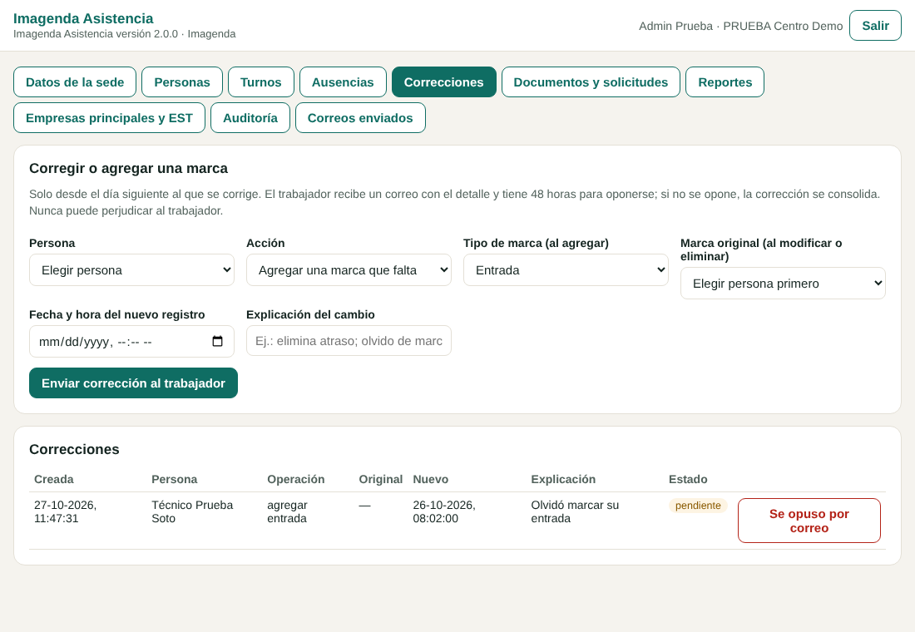This screenshot has width=915, height=632.
Task: Click the Explicación column header
Action: pyautogui.click(x=563, y=479)
